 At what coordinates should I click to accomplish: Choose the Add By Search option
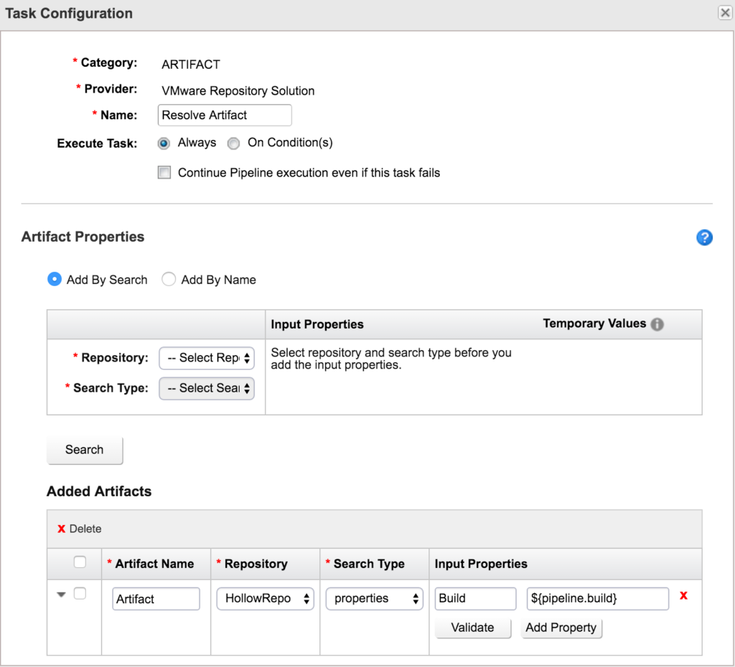tap(55, 280)
